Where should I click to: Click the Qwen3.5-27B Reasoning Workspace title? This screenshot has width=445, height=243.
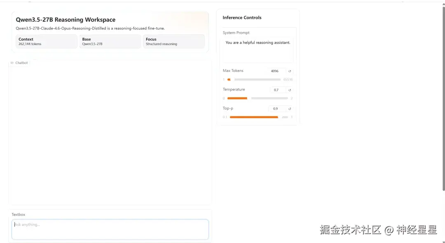[66, 20]
